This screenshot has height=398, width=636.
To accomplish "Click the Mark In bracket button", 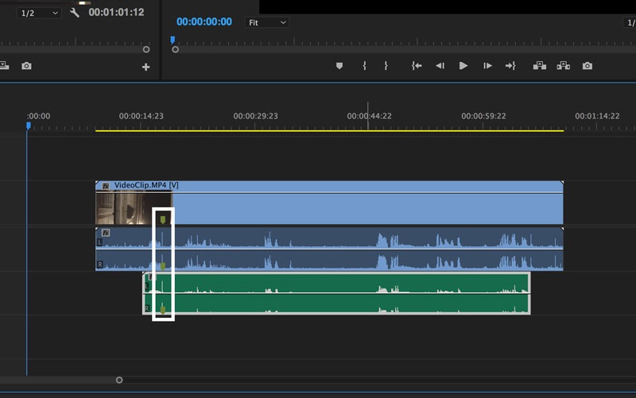I will click(x=364, y=66).
